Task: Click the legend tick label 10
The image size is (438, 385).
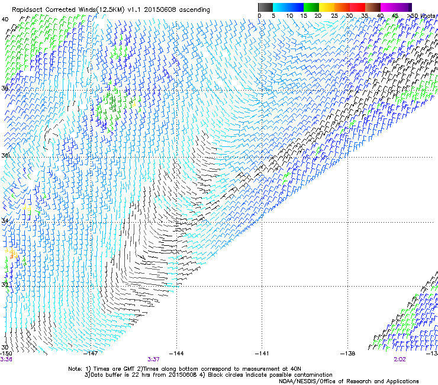Action: [x=289, y=16]
